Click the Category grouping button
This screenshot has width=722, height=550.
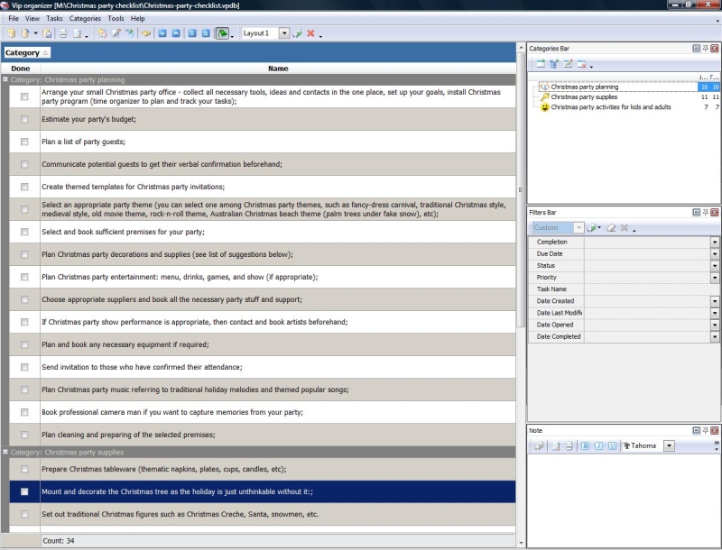pyautogui.click(x=27, y=53)
